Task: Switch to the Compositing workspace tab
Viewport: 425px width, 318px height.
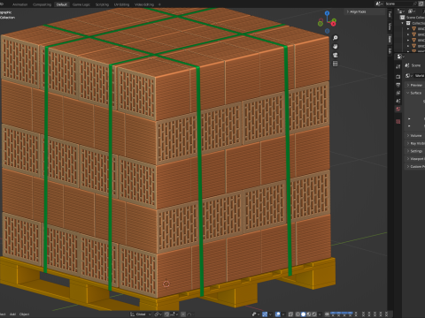Action: click(x=42, y=4)
